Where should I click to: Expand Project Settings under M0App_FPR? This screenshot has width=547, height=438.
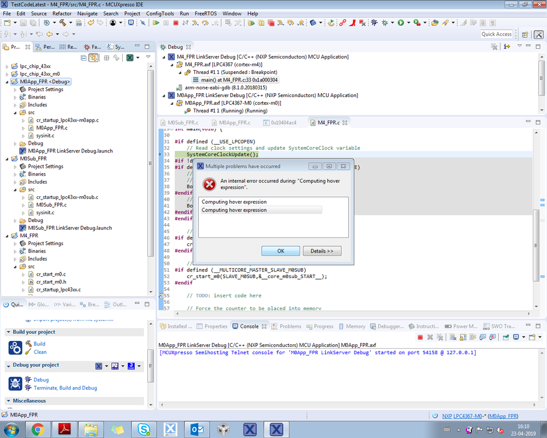[x=15, y=89]
